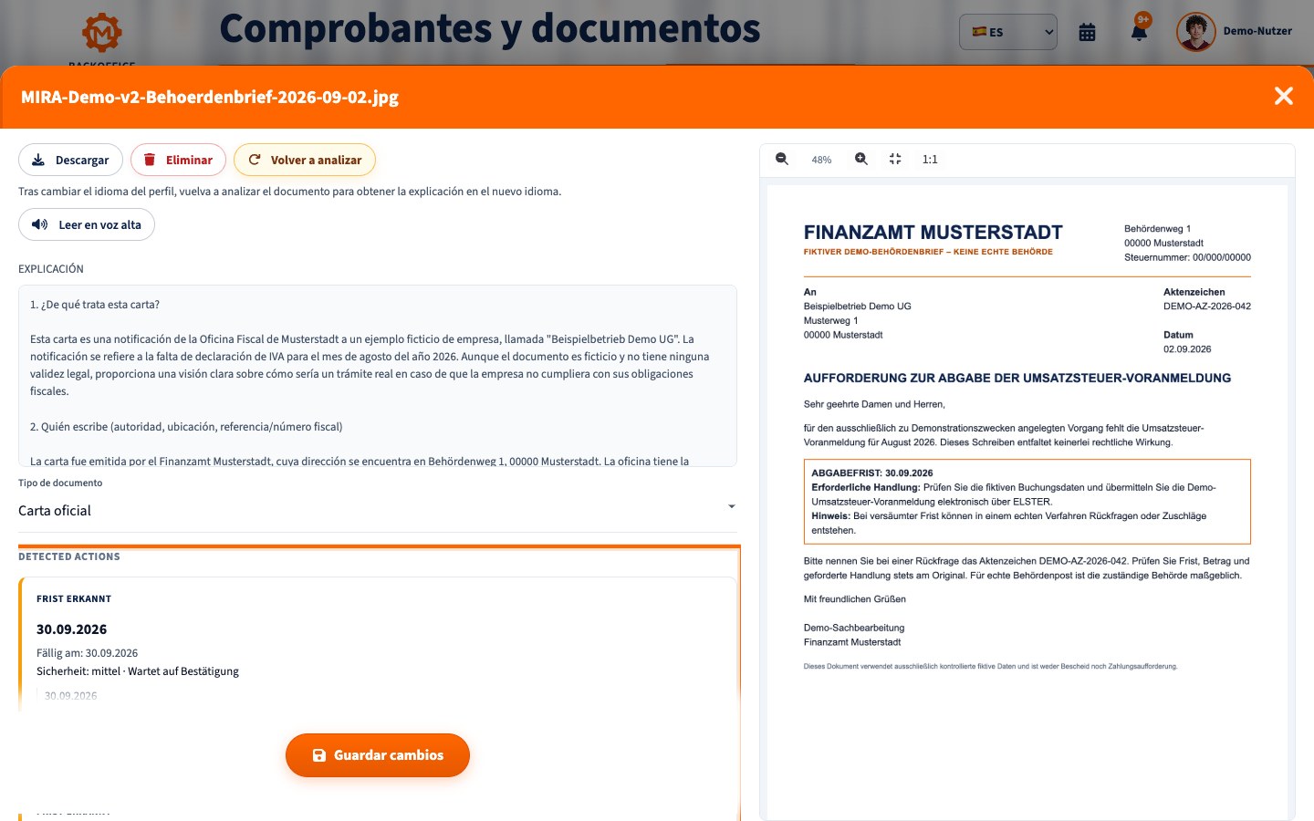The width and height of the screenshot is (1314, 821).
Task: Click the zoom out magnifier icon
Action: [x=782, y=159]
